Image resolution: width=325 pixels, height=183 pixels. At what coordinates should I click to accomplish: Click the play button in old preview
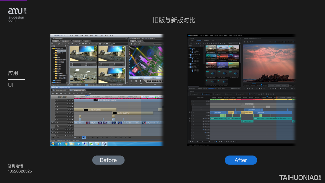159,81
